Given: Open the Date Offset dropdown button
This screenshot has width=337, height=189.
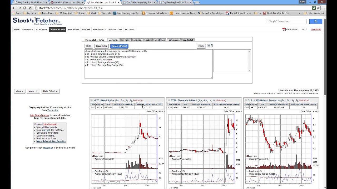Looking at the screenshot, I should point(50,91).
